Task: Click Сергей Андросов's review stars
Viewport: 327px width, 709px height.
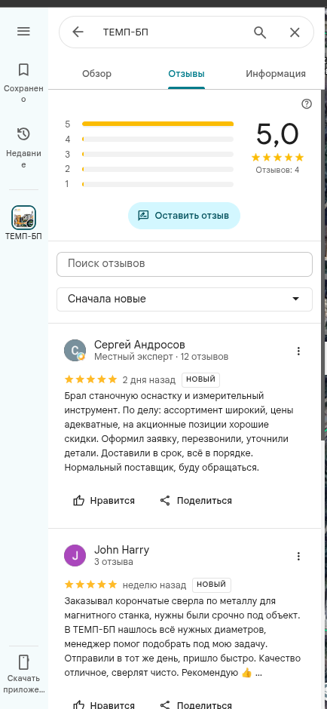Action: pyautogui.click(x=90, y=379)
